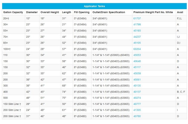The height and width of the screenshot is (124, 188).
Task: Click the Outlet/Drain Specification column header
Action: (109, 12)
